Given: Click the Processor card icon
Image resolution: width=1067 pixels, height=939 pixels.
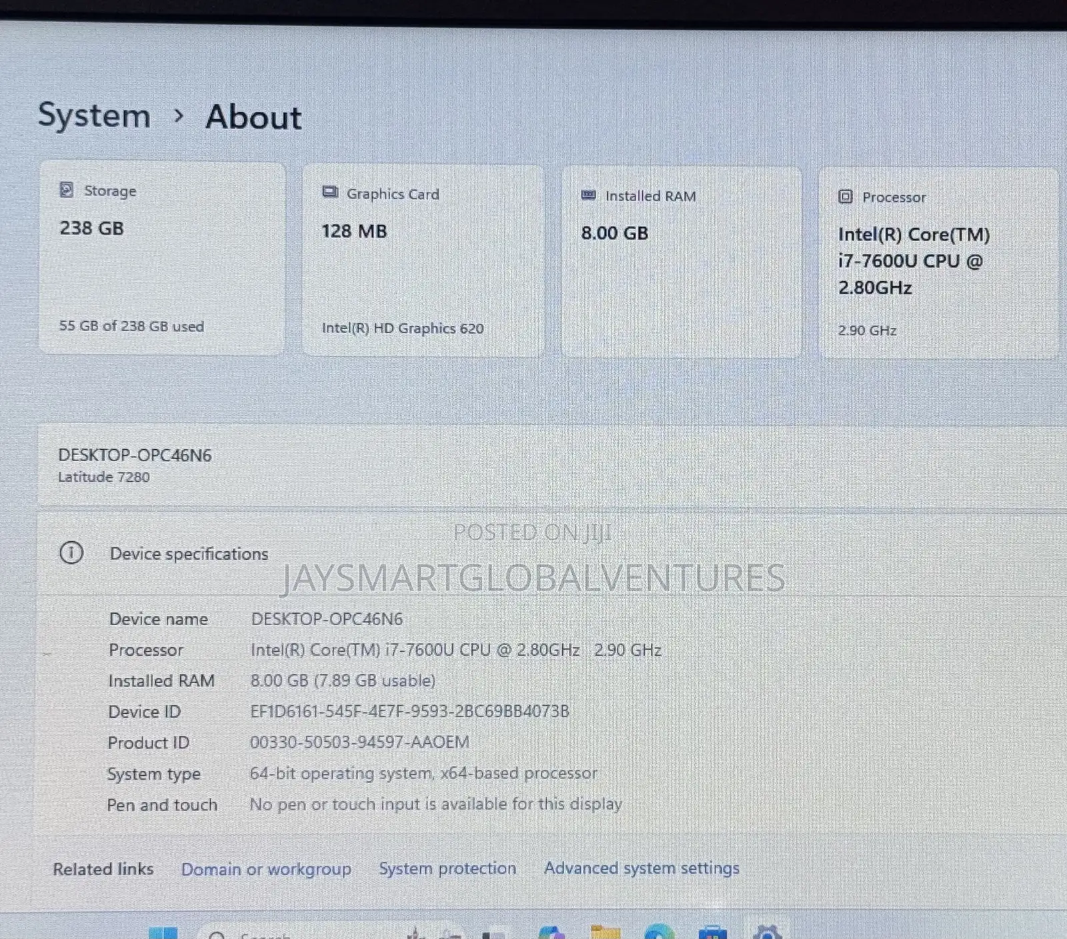Looking at the screenshot, I should tap(845, 197).
